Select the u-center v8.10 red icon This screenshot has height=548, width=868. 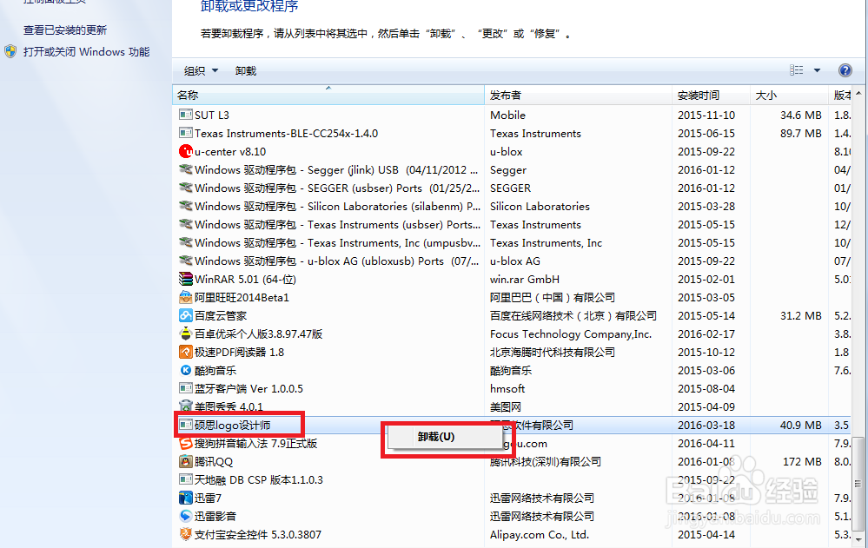pyautogui.click(x=185, y=151)
